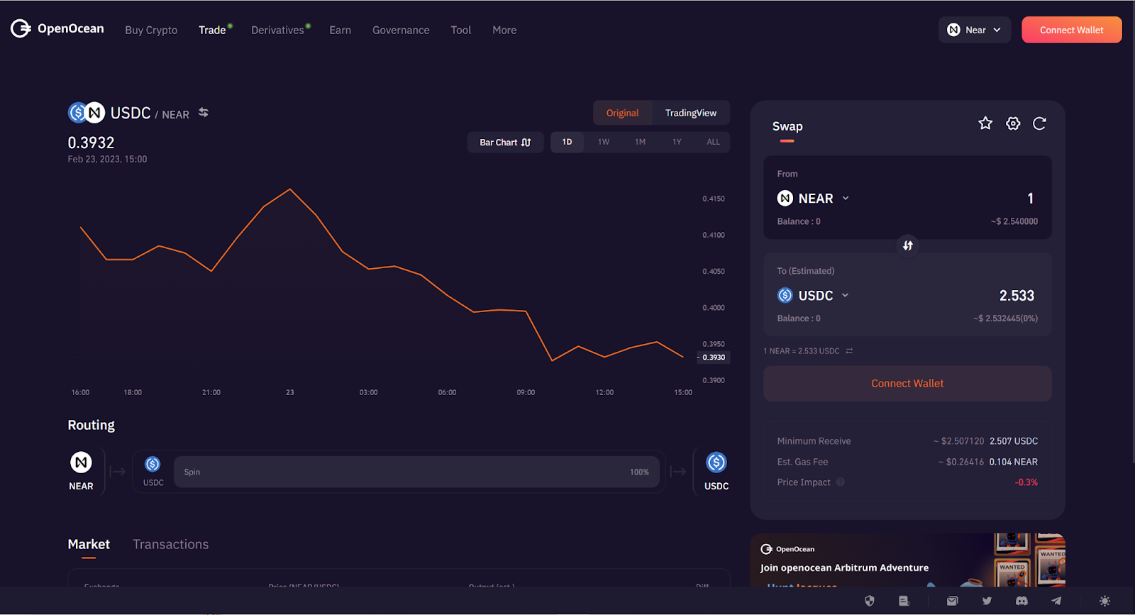Click the small USDC icon beside Spin route
1135x615 pixels.
click(153, 464)
